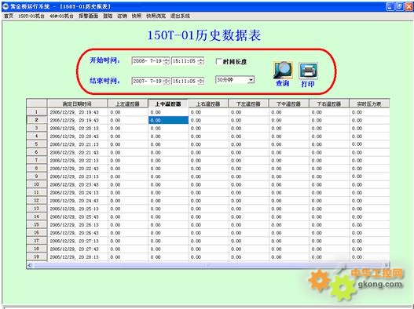Image resolution: width=414 pixels, height=309 pixels.
Task: Click the 下左温控器 column header
Action: pos(248,104)
